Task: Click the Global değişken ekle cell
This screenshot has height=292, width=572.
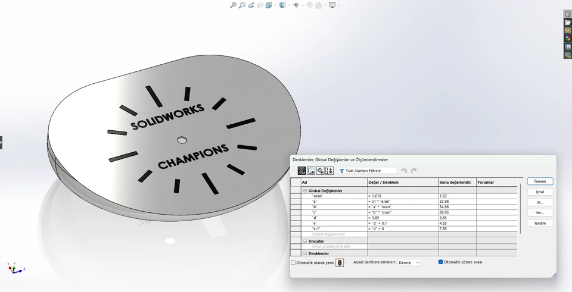Action: point(334,234)
